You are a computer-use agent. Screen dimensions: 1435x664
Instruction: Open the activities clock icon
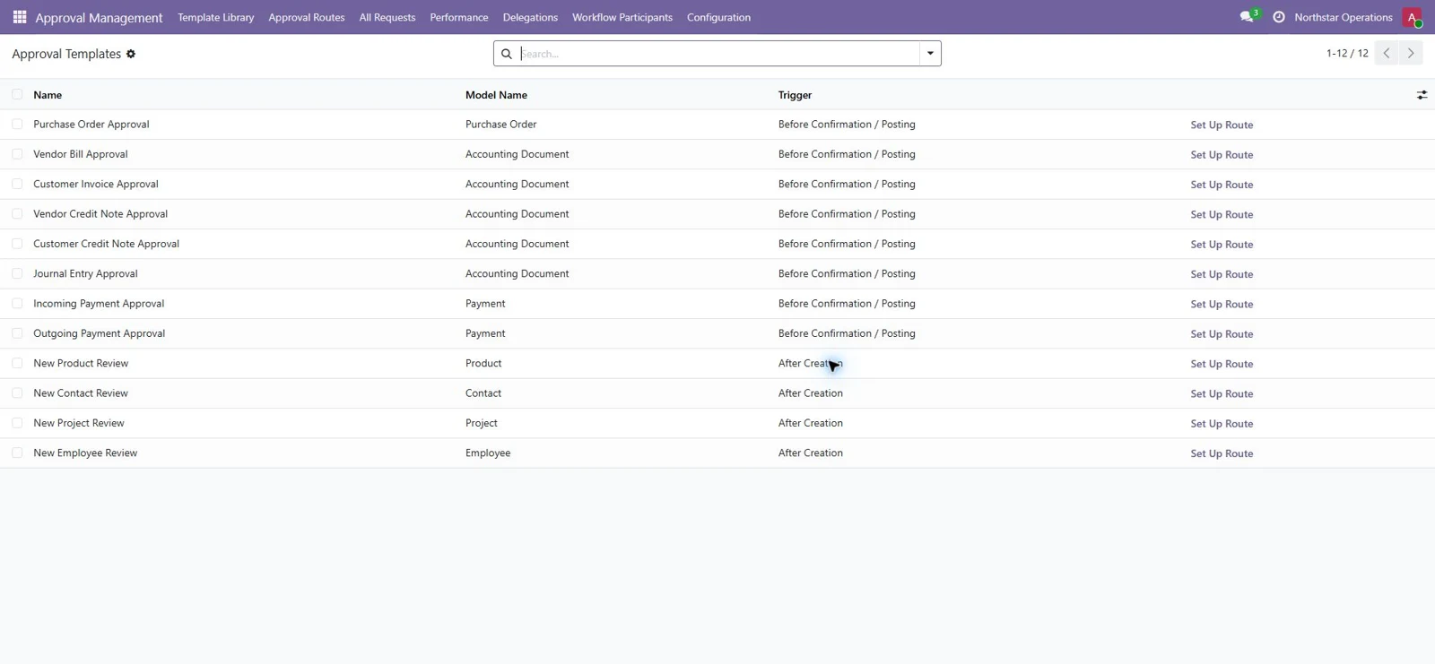[x=1279, y=17]
